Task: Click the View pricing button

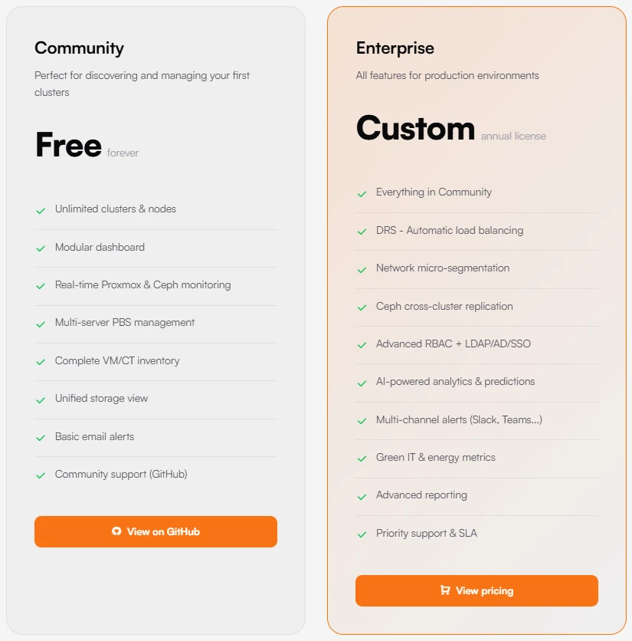Action: click(476, 590)
